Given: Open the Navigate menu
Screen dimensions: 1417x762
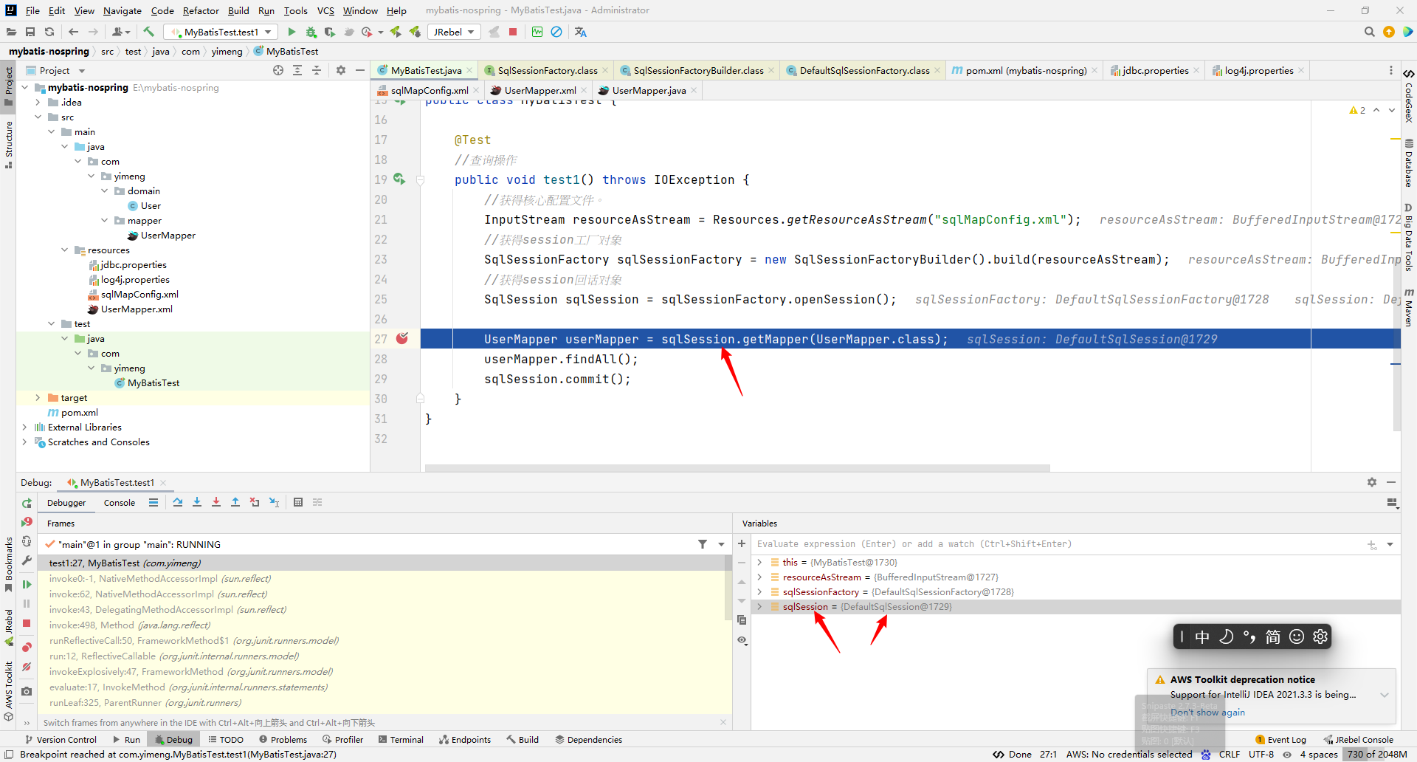Looking at the screenshot, I should [123, 10].
